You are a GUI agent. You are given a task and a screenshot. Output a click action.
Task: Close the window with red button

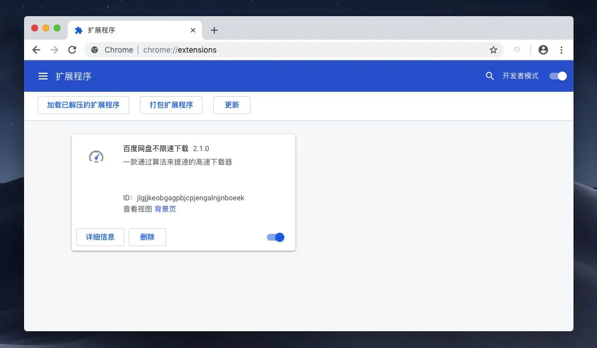(x=35, y=28)
